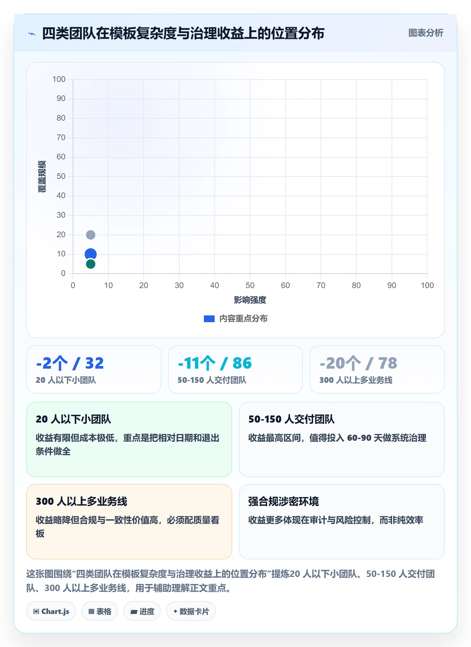Toggle the 内容重点分布 legend swatch
Image resolution: width=471 pixels, height=647 pixels.
(209, 319)
